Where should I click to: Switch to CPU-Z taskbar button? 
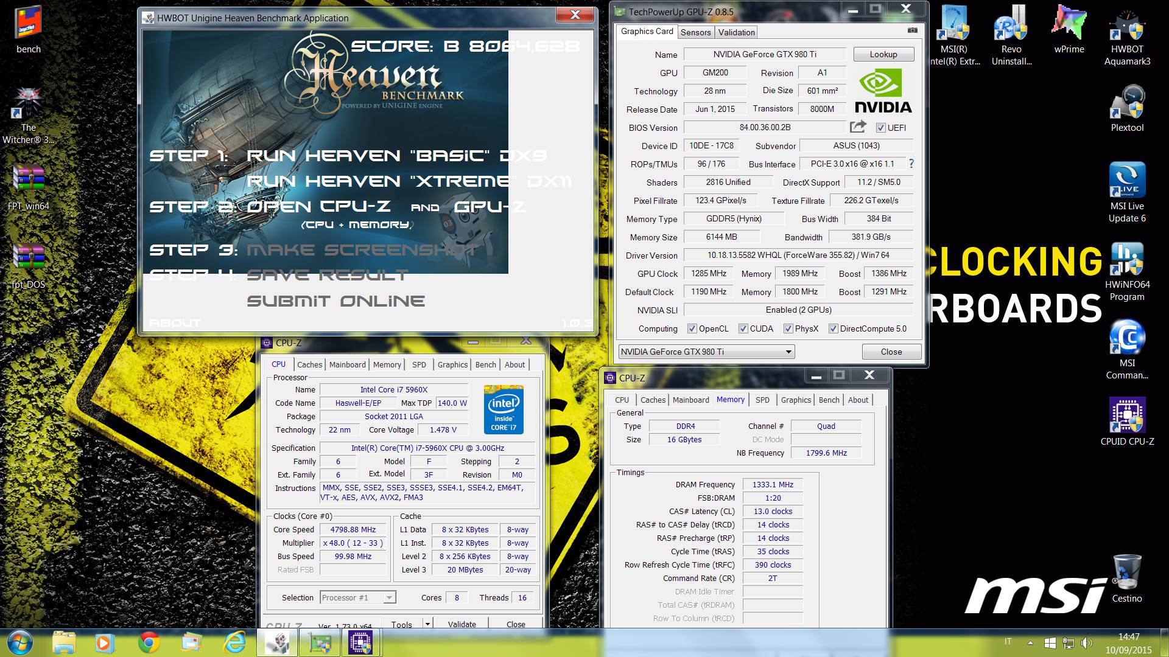click(360, 643)
